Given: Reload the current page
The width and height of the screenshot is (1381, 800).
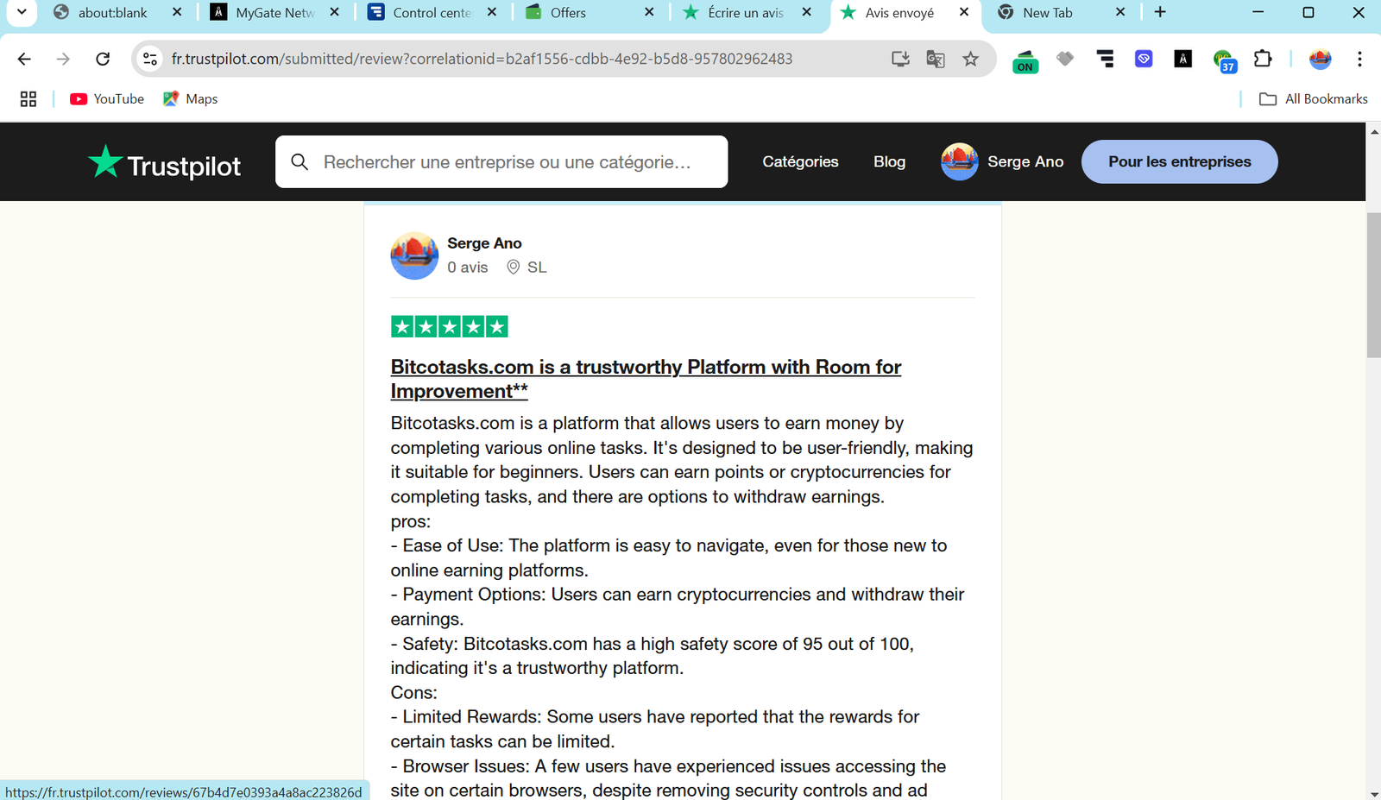Looking at the screenshot, I should click(x=103, y=59).
